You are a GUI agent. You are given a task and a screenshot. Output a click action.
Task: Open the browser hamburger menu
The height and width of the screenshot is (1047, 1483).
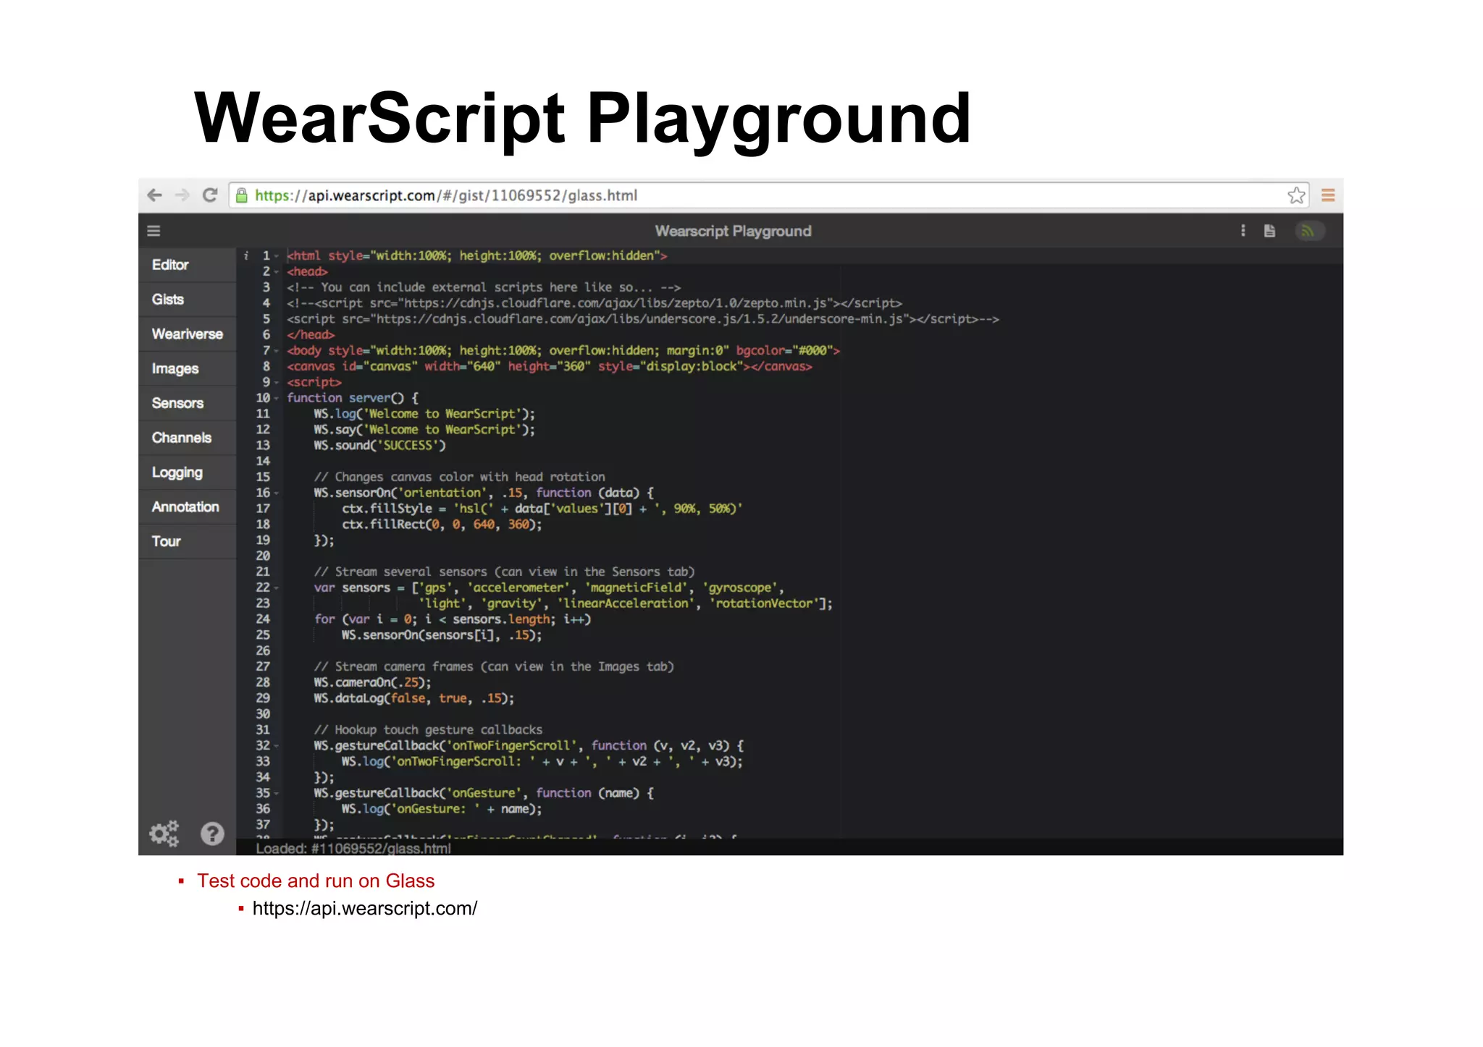click(x=1328, y=195)
